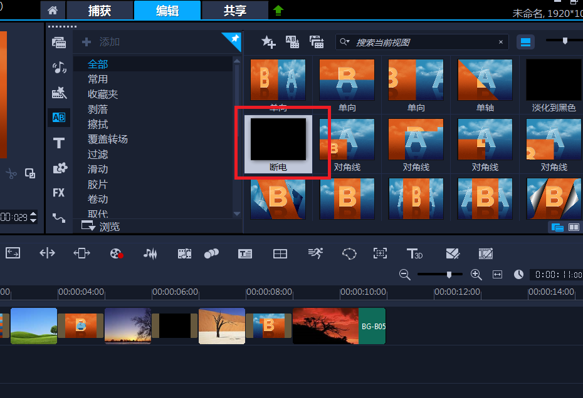Open the Sound/music library icon
The height and width of the screenshot is (398, 583).
point(59,68)
